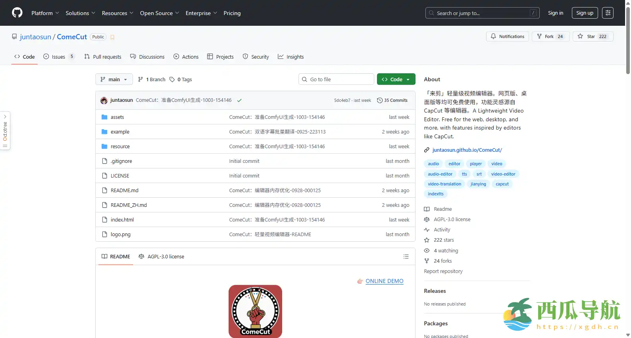Switch to the Issues tab
Viewport: 631px width, 338px height.
[58, 57]
